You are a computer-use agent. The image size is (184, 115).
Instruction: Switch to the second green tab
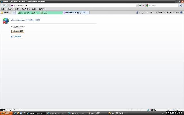click(51, 13)
